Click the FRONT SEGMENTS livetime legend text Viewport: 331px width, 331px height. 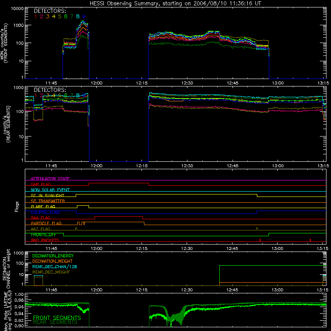pos(57,318)
